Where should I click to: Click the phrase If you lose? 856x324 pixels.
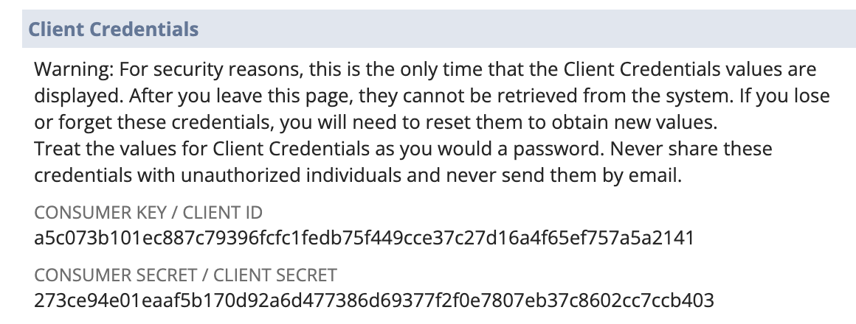point(784,96)
